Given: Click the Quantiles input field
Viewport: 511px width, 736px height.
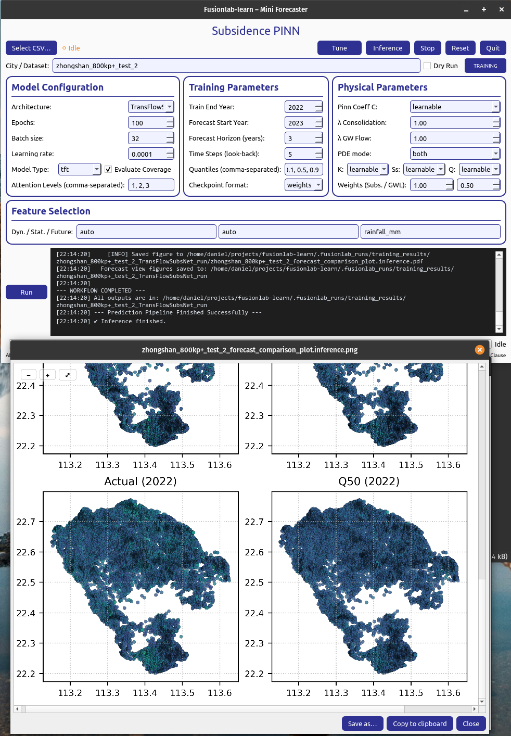Looking at the screenshot, I should [x=304, y=169].
